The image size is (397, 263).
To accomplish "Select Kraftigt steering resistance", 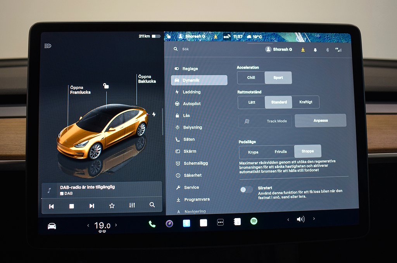I will [306, 102].
